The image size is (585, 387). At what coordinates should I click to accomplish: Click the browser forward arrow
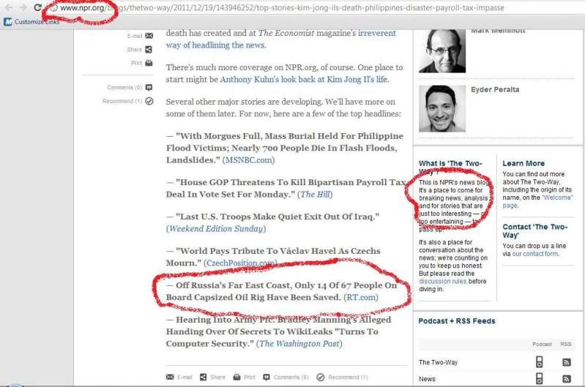(23, 7)
